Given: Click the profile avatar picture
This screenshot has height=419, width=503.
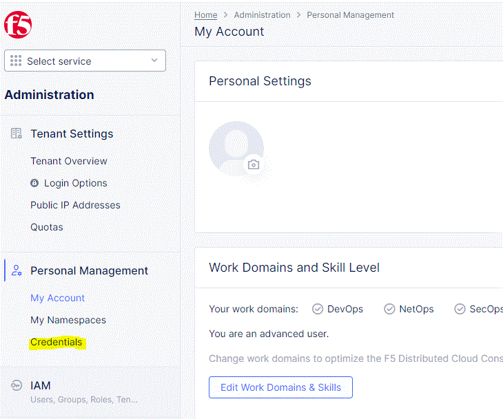Looking at the screenshot, I should (x=236, y=149).
